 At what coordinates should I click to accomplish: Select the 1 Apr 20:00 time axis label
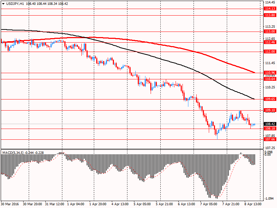(98, 204)
